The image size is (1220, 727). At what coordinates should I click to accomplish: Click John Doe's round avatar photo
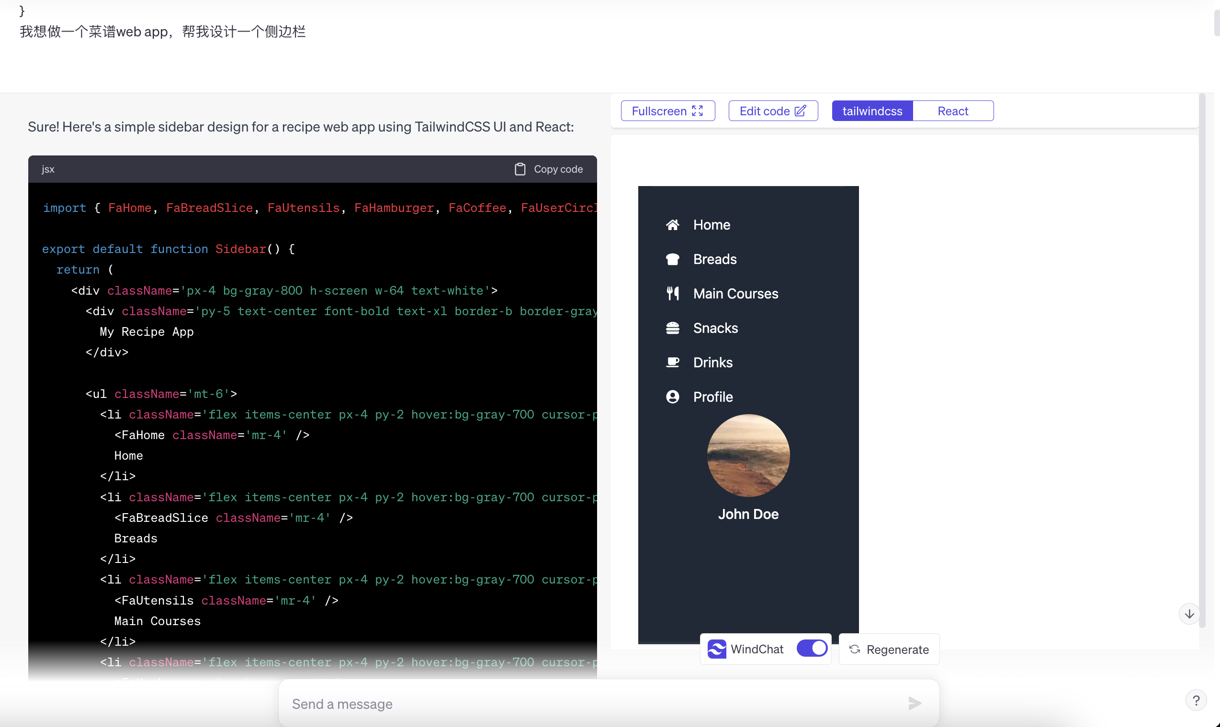(x=748, y=456)
